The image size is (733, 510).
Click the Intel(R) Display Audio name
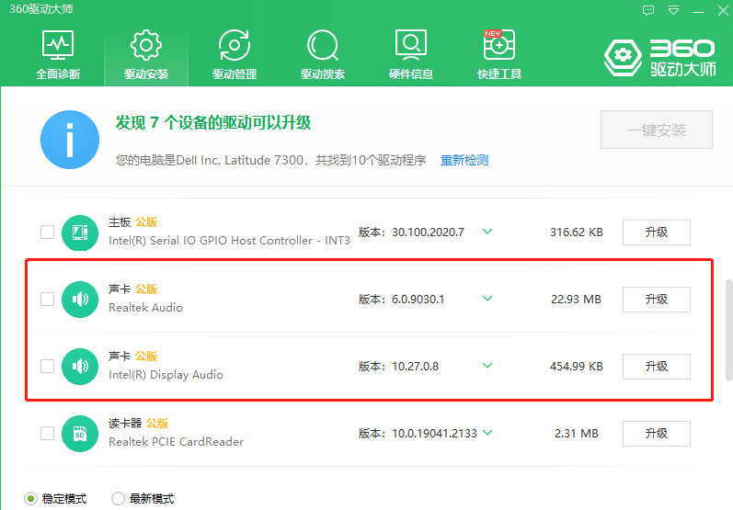(x=166, y=375)
